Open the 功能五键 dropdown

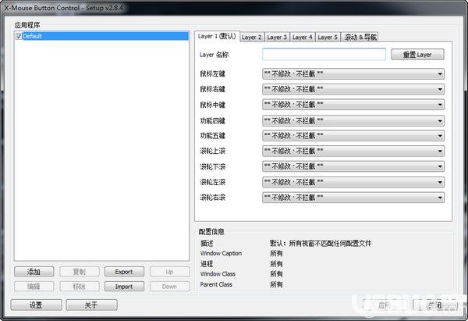[353, 136]
